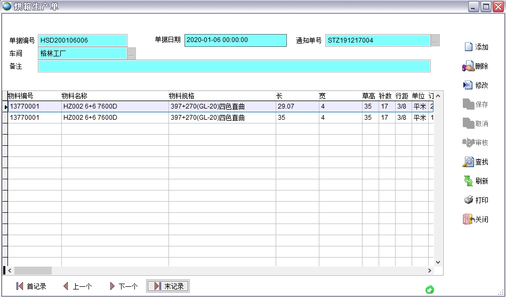Open the 通知单号 lookup ellipsis button
The image size is (506, 298).
(435, 40)
